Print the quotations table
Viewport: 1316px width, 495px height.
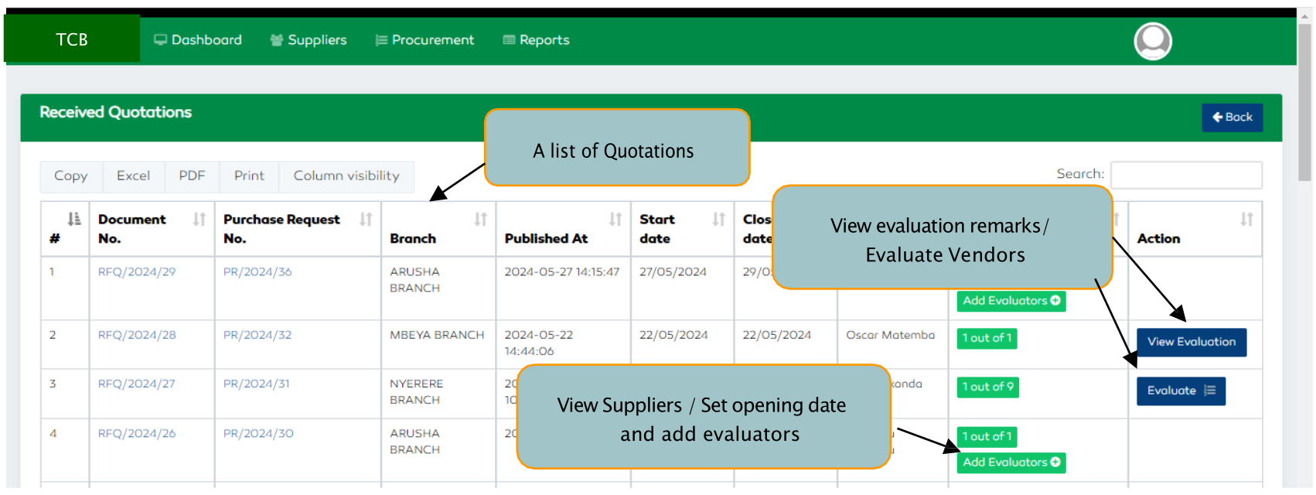click(x=249, y=176)
